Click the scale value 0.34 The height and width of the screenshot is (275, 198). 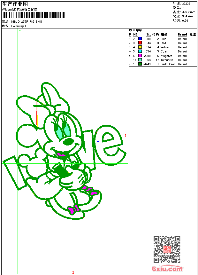[185, 21]
